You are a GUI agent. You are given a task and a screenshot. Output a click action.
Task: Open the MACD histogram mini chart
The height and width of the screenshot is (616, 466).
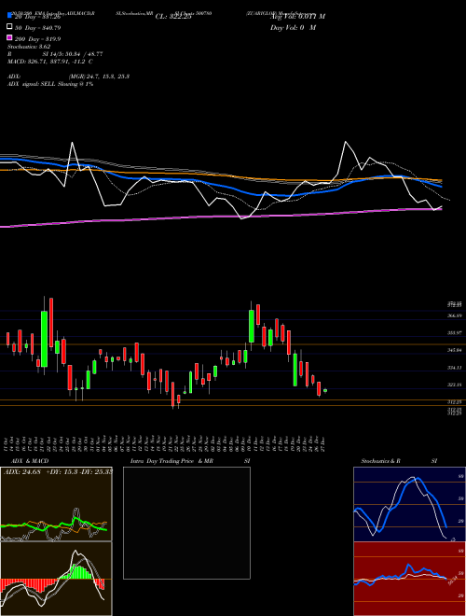56,579
